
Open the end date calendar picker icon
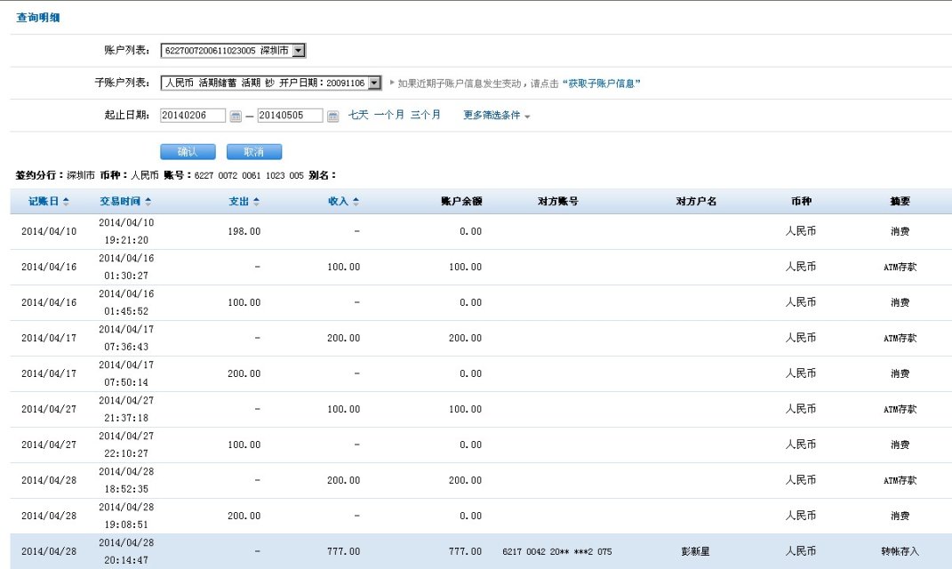332,116
